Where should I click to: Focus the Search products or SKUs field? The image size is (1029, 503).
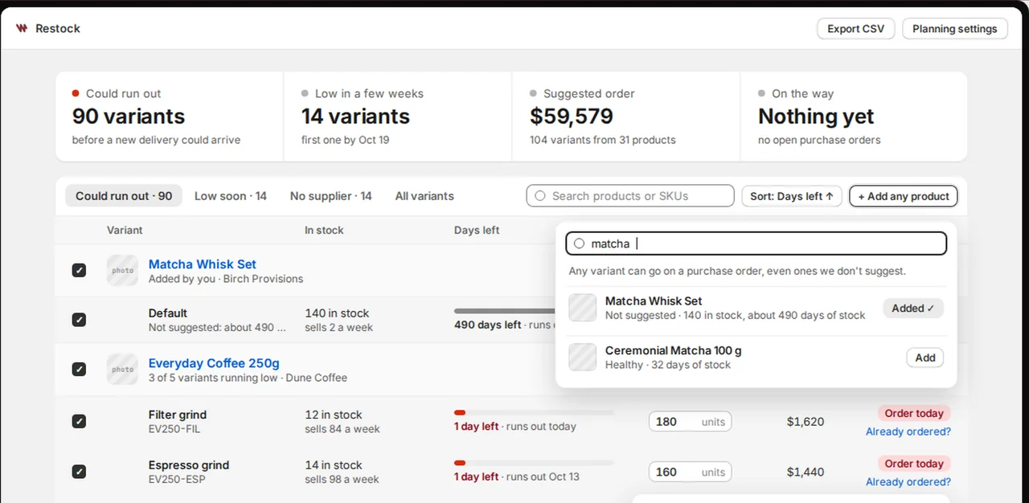[x=630, y=196]
